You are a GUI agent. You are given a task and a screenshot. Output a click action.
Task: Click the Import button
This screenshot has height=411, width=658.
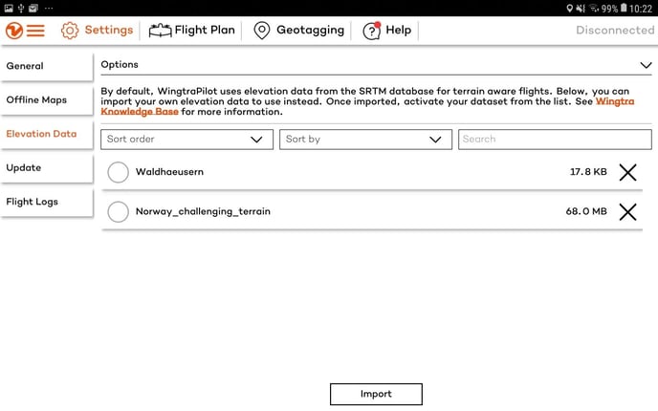(376, 394)
